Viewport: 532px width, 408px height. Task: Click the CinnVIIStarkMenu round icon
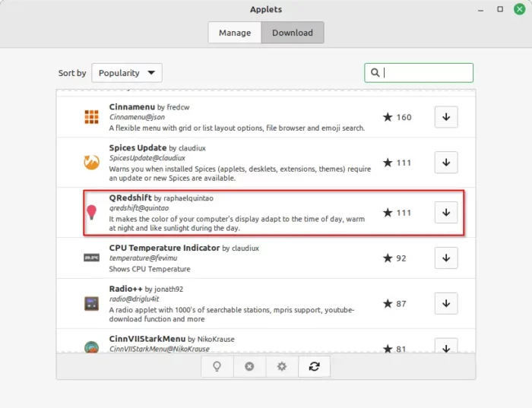tap(92, 347)
